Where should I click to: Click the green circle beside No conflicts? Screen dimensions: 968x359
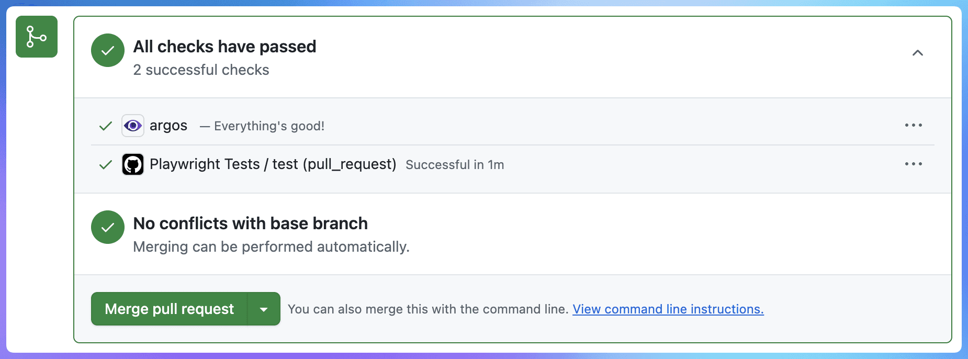[108, 227]
